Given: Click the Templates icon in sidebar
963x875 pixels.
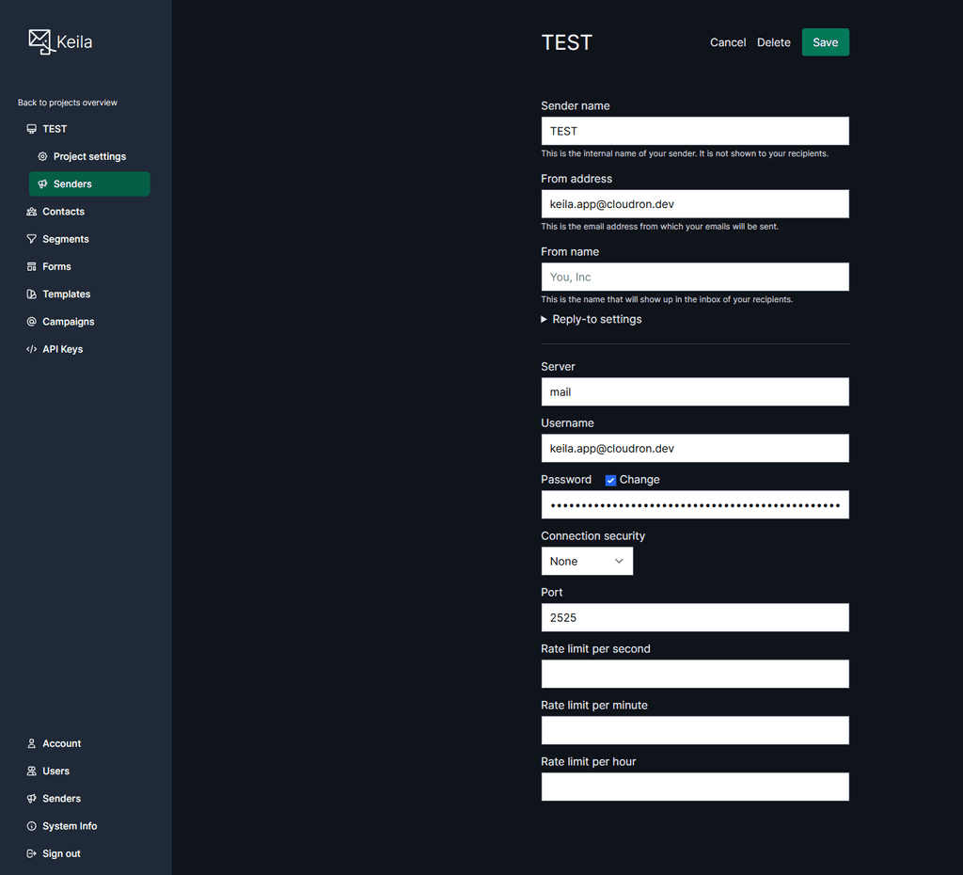Looking at the screenshot, I should [32, 294].
